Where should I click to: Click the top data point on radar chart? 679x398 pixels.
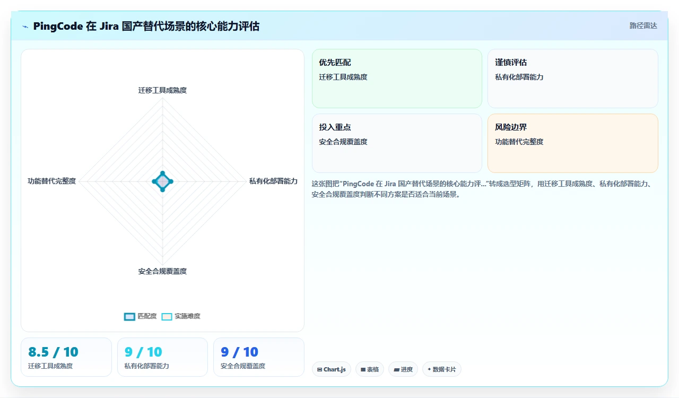point(162,174)
